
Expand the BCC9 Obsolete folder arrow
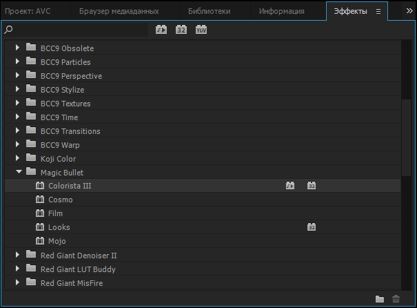coord(17,48)
